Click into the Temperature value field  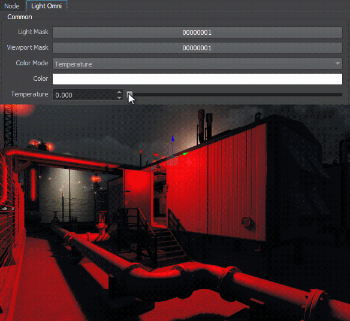pyautogui.click(x=85, y=95)
